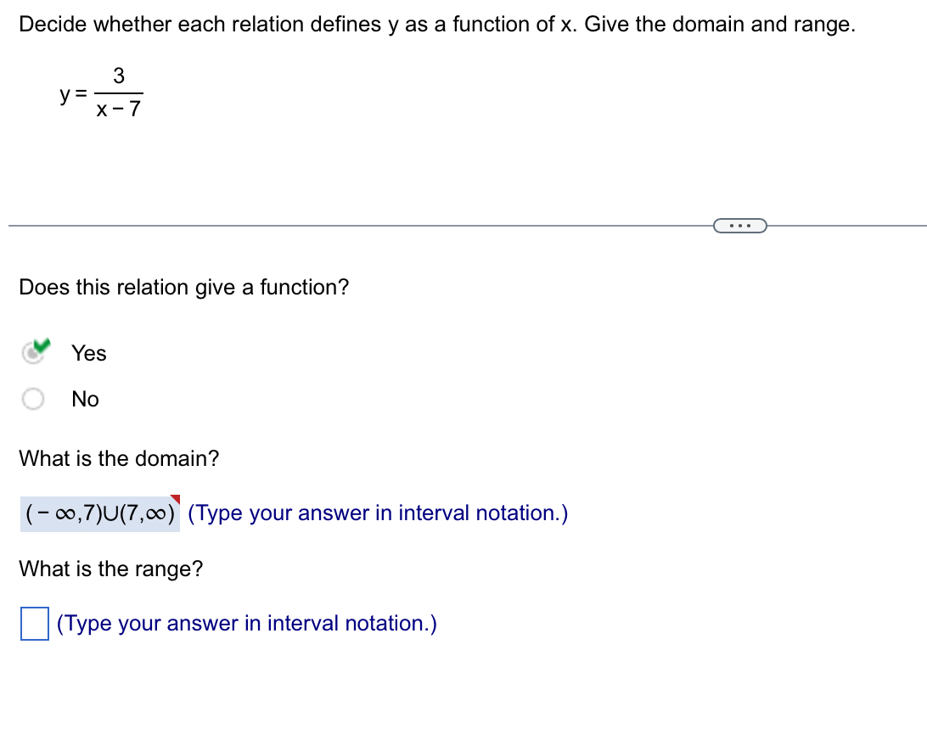Click the horizontal divider ellipsis control

click(x=739, y=225)
